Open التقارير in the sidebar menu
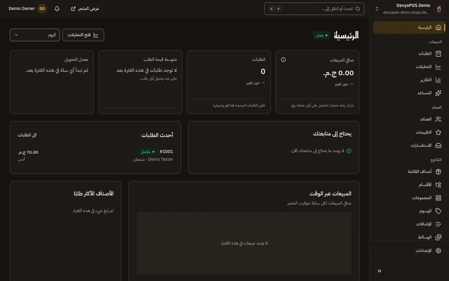This screenshot has height=281, width=449. coord(409,80)
